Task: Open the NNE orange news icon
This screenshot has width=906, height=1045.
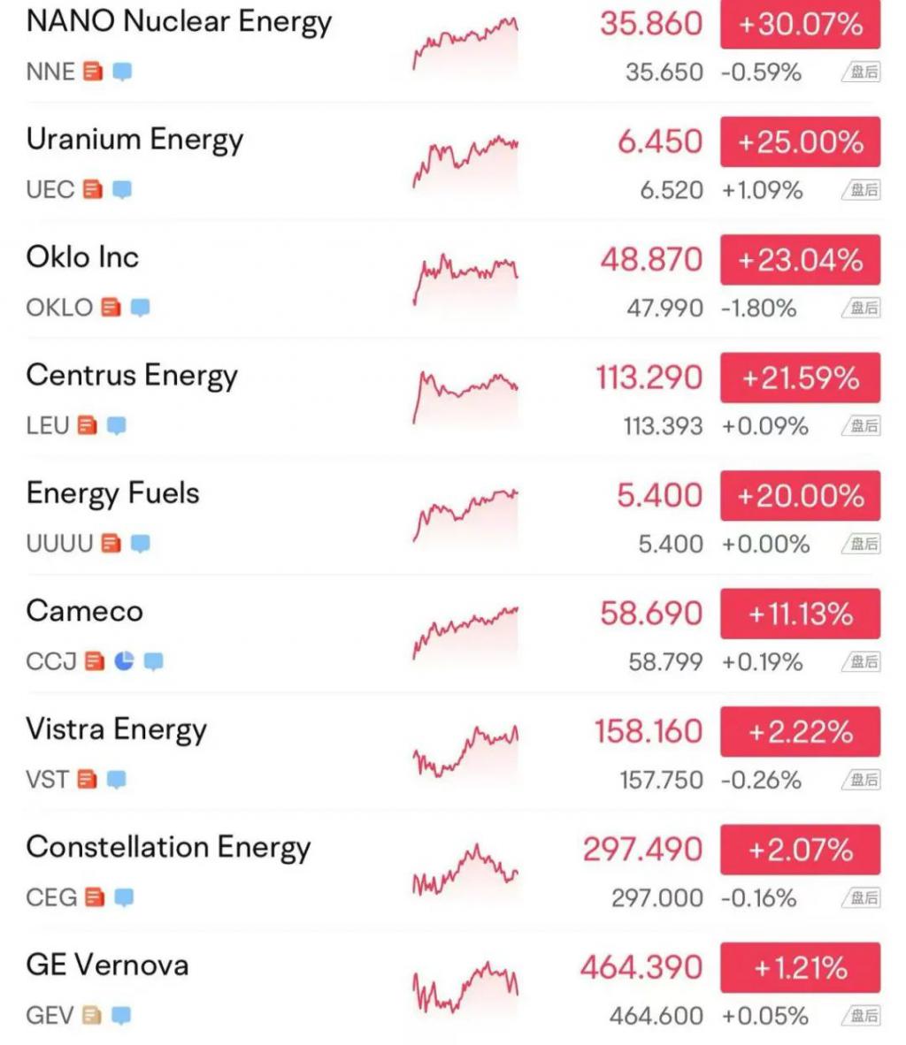Action: pyautogui.click(x=93, y=72)
